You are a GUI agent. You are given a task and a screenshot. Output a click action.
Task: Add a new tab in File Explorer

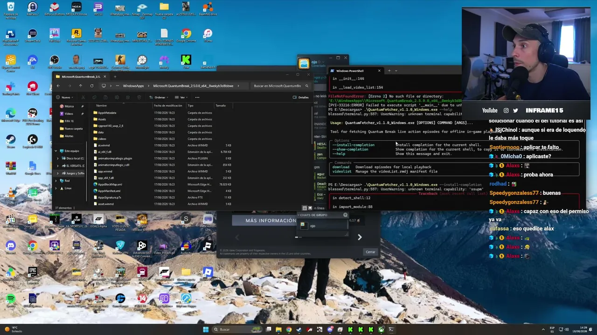click(x=115, y=76)
